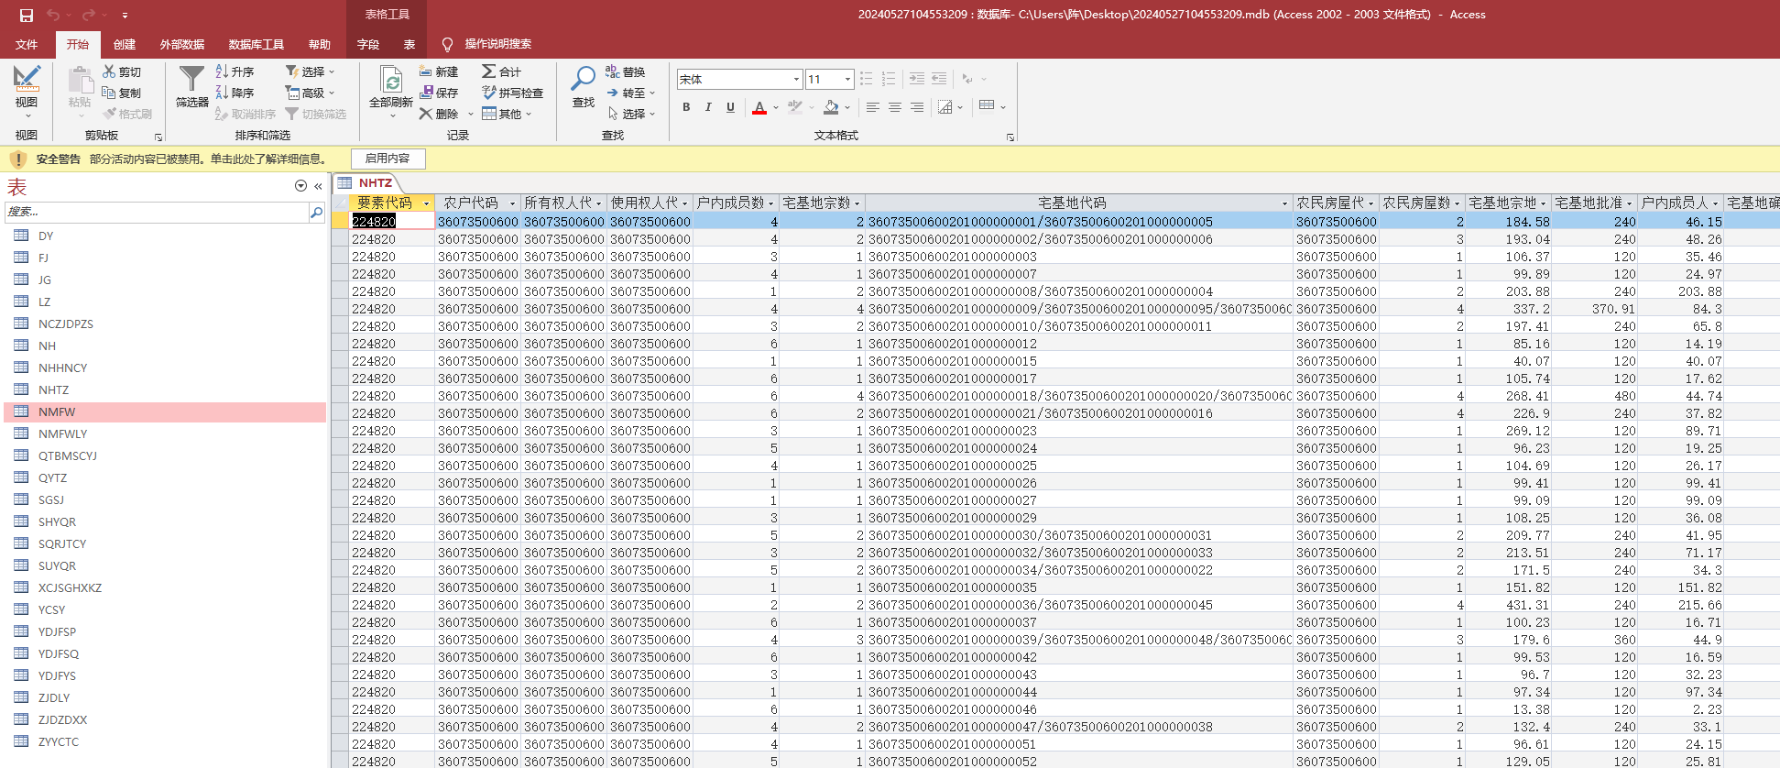The image size is (1780, 768).
Task: Open 宅基地代码 column filter arrow
Action: click(x=1284, y=203)
